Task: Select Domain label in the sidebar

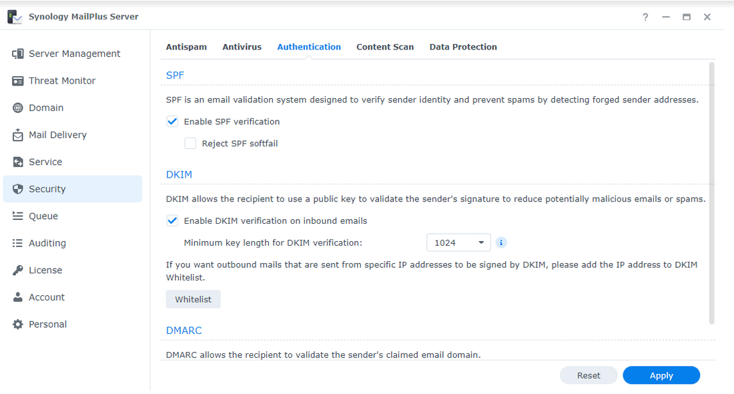Action: [46, 108]
